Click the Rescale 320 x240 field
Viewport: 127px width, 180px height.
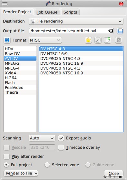pos(42,147)
